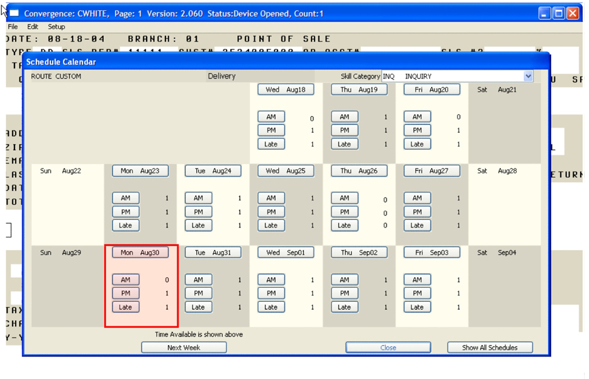Select PM slot for Wed Sep01
The height and width of the screenshot is (379, 589).
271,294
